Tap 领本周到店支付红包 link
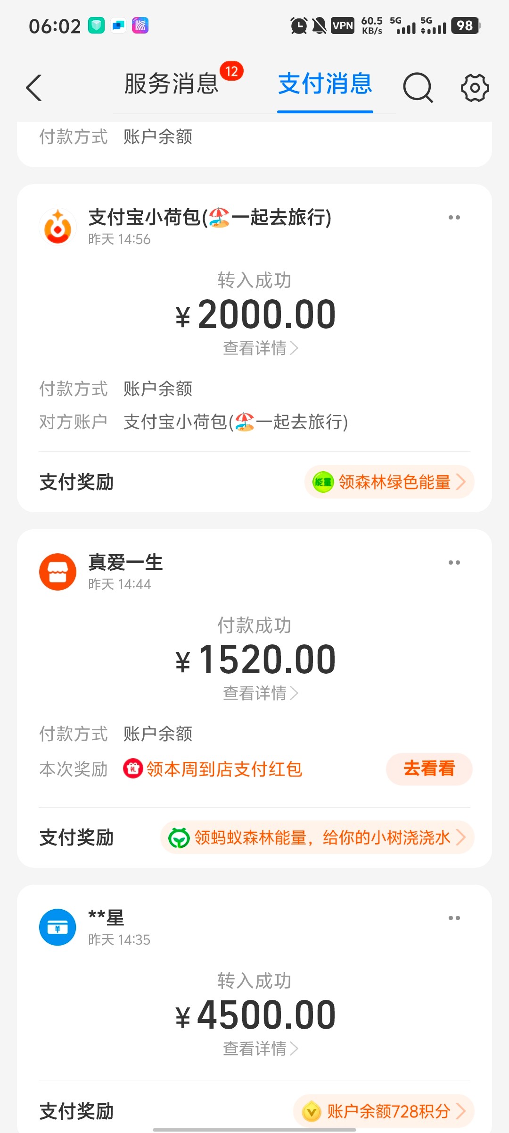 click(x=224, y=769)
